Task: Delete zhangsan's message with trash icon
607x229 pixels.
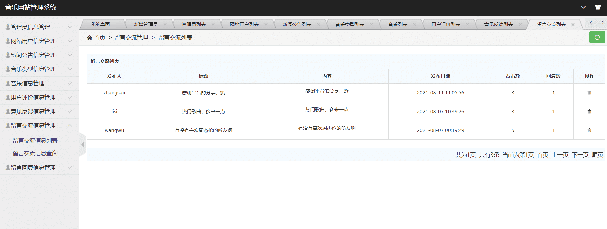Action: (589, 93)
